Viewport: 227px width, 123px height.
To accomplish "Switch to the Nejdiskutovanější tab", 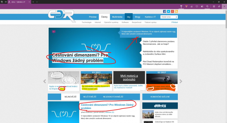I will pos(113,97).
